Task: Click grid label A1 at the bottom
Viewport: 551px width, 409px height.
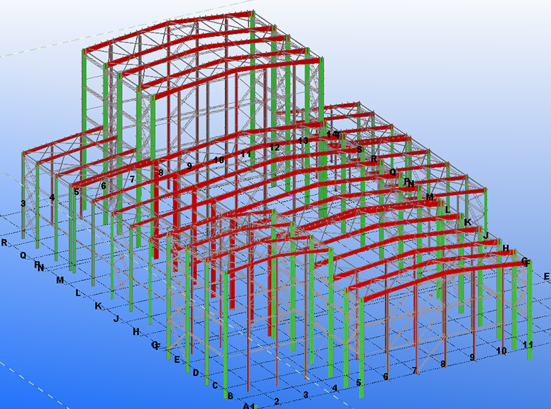Action: [x=249, y=406]
